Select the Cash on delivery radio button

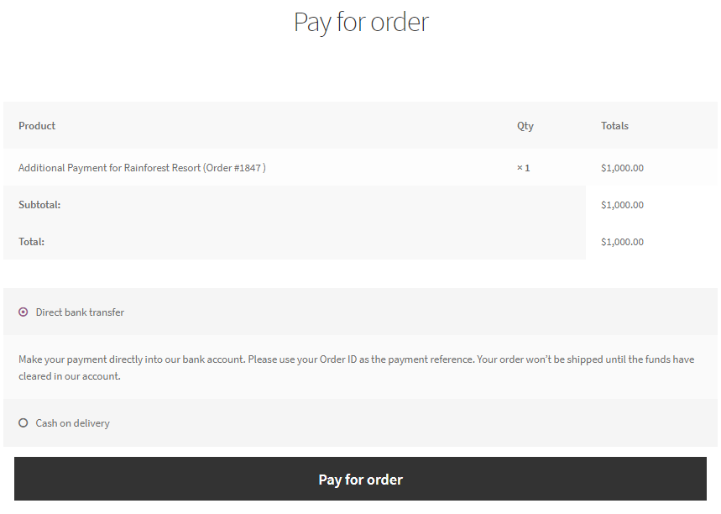[24, 423]
